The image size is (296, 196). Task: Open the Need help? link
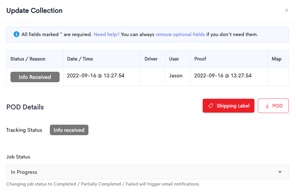106,35
